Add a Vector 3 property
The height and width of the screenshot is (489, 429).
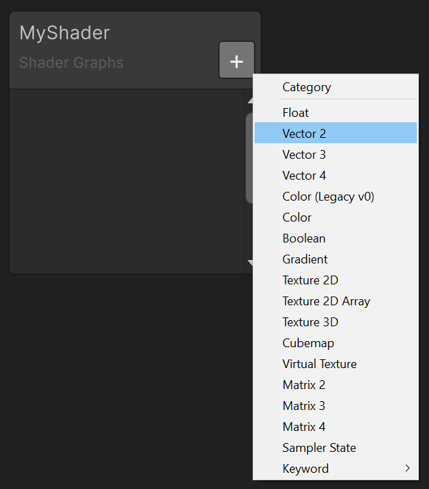coord(304,155)
